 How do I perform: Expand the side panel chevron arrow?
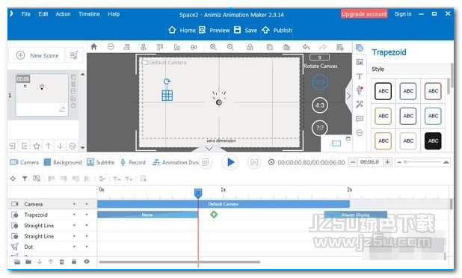[x=348, y=96]
